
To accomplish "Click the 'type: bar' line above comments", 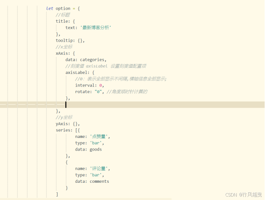I will click(x=89, y=175).
